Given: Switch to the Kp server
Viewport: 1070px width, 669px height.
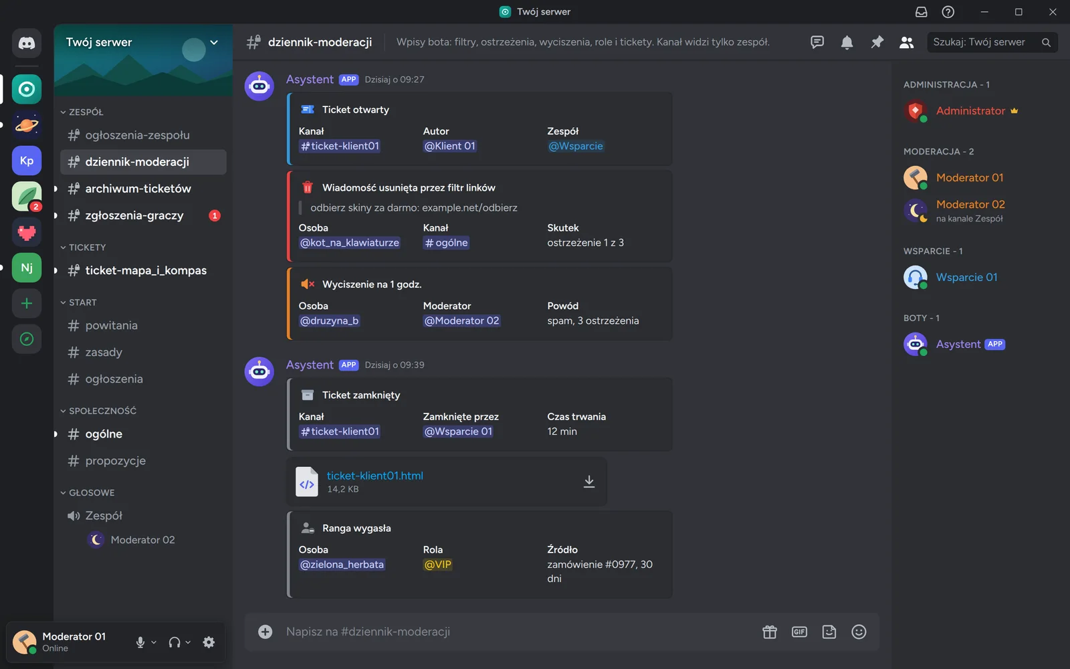Looking at the screenshot, I should click(27, 161).
